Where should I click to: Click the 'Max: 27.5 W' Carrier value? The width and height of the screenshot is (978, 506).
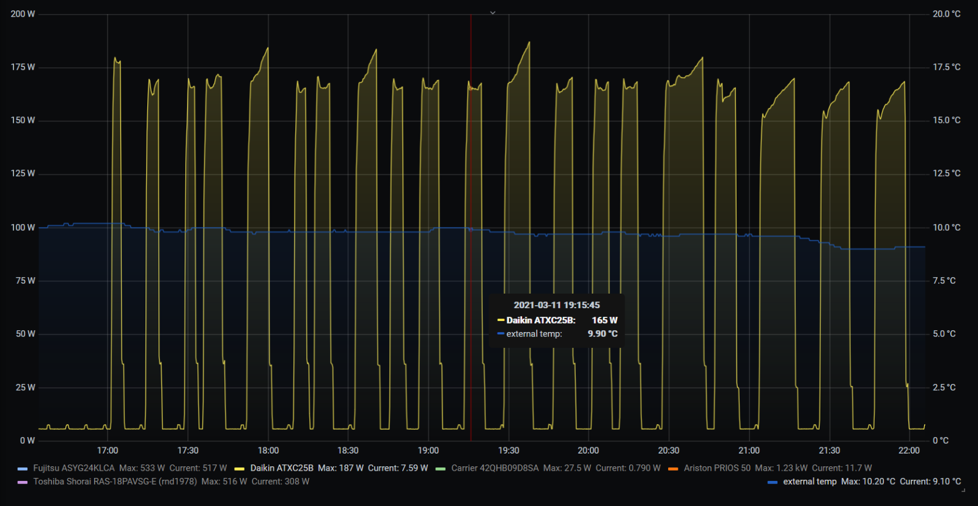(x=567, y=468)
